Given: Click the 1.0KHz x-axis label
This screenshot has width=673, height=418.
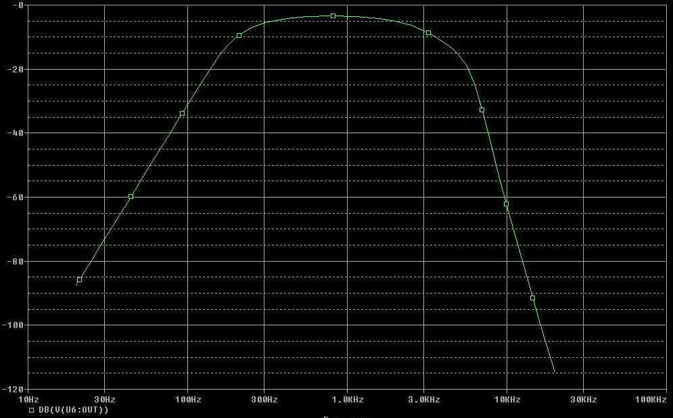Looking at the screenshot, I should tap(348, 400).
